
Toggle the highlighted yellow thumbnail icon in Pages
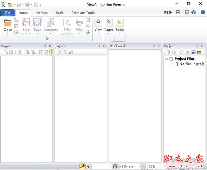pos(51,52)
